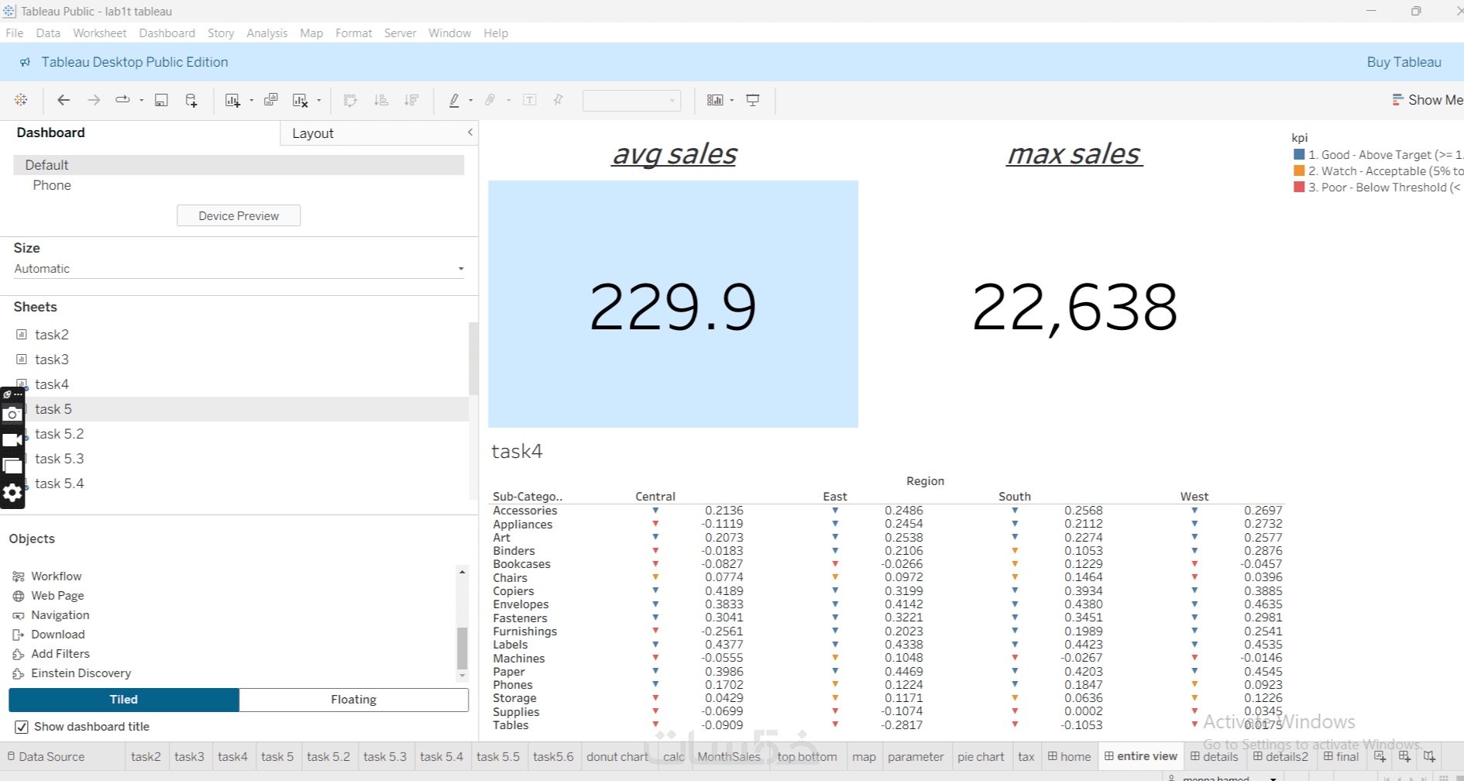
Task: Open the Fit dropdown beside toolbar icons
Action: tap(632, 100)
